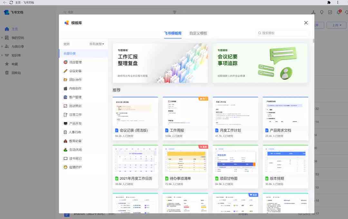This screenshot has height=219, width=348.
Task: Open the 上传 dropdown button behind the dialog
Action: click(x=337, y=25)
